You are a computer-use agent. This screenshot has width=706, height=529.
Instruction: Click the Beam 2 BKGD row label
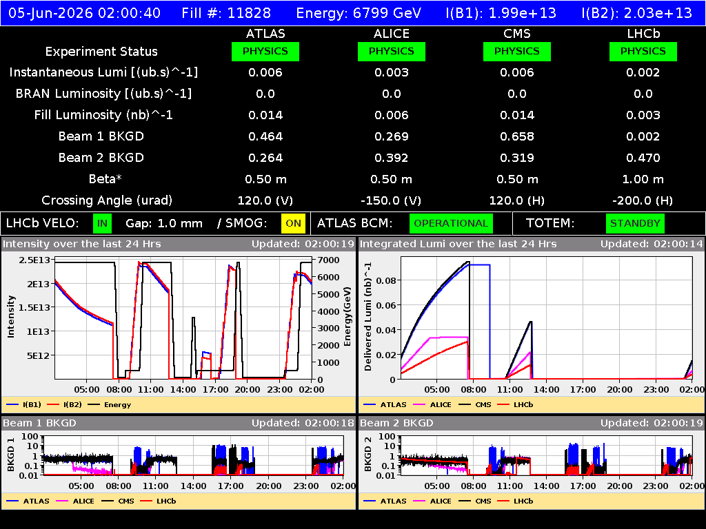coord(101,158)
